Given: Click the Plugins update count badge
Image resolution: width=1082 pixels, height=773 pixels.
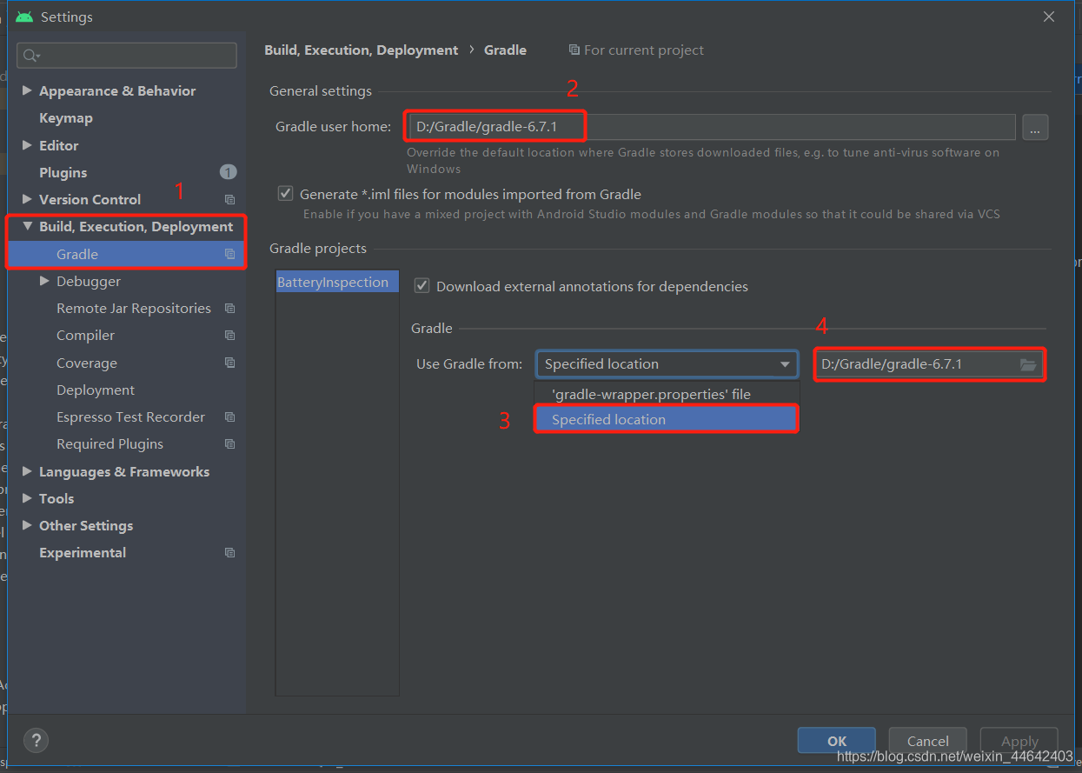Looking at the screenshot, I should [x=228, y=172].
